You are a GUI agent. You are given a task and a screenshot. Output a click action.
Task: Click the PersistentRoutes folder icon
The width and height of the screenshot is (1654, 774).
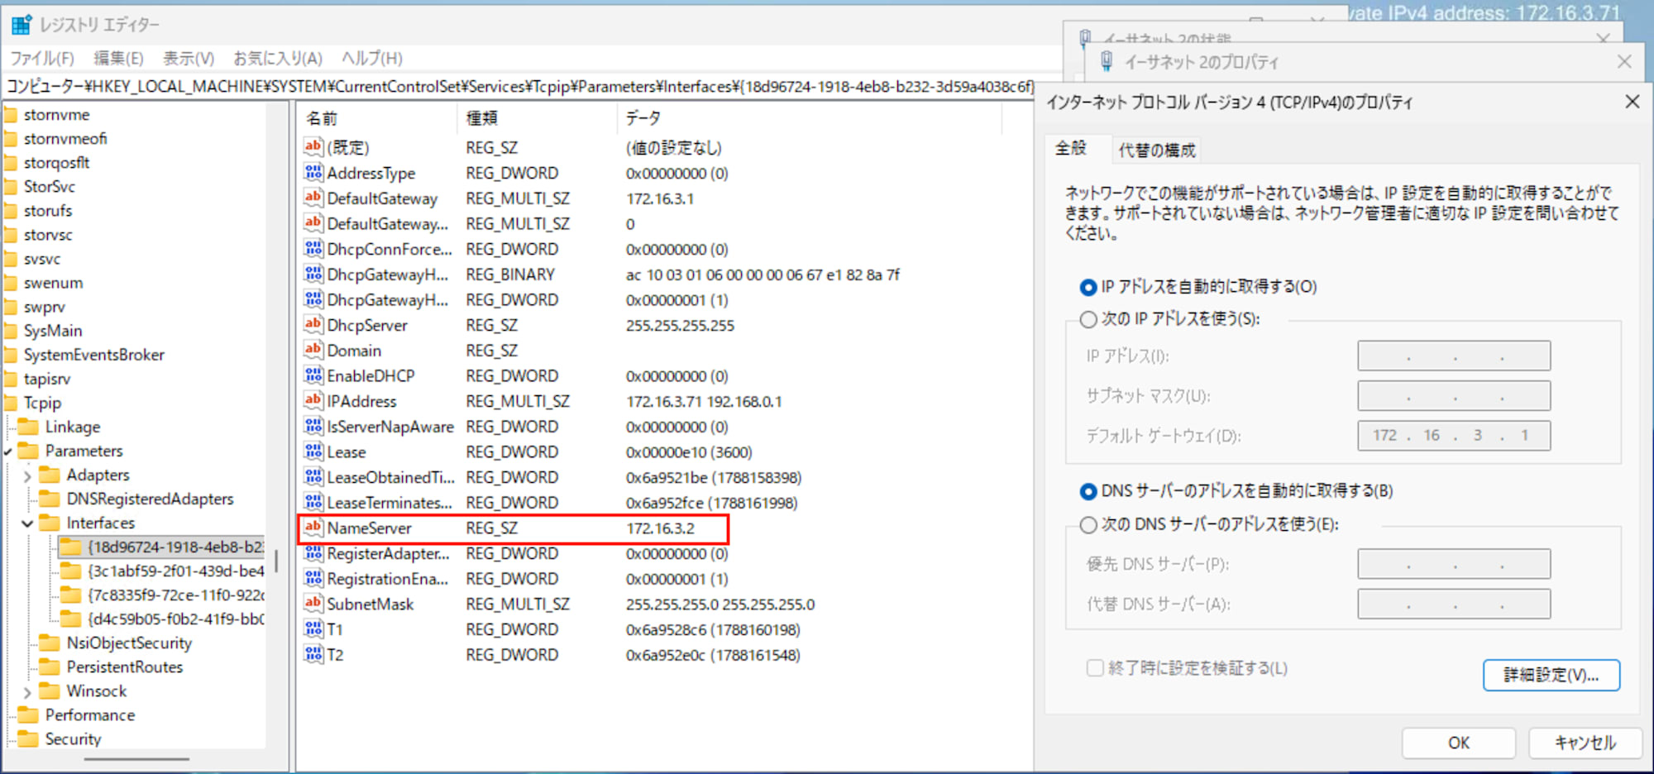50,666
